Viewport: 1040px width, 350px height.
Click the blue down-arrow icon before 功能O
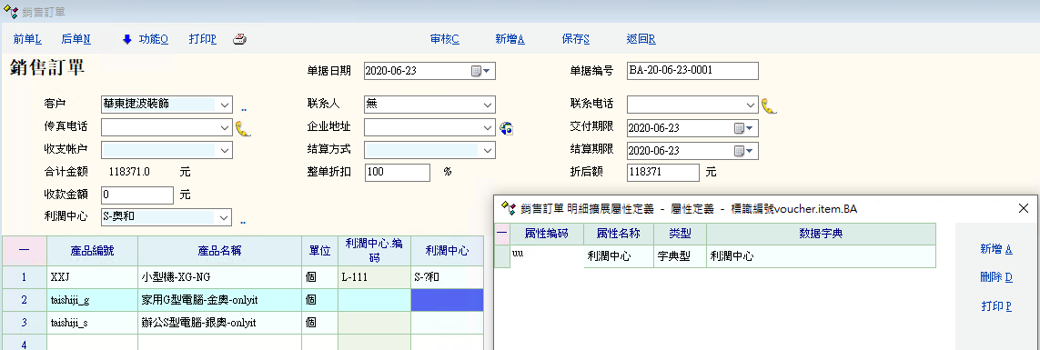pyautogui.click(x=127, y=40)
